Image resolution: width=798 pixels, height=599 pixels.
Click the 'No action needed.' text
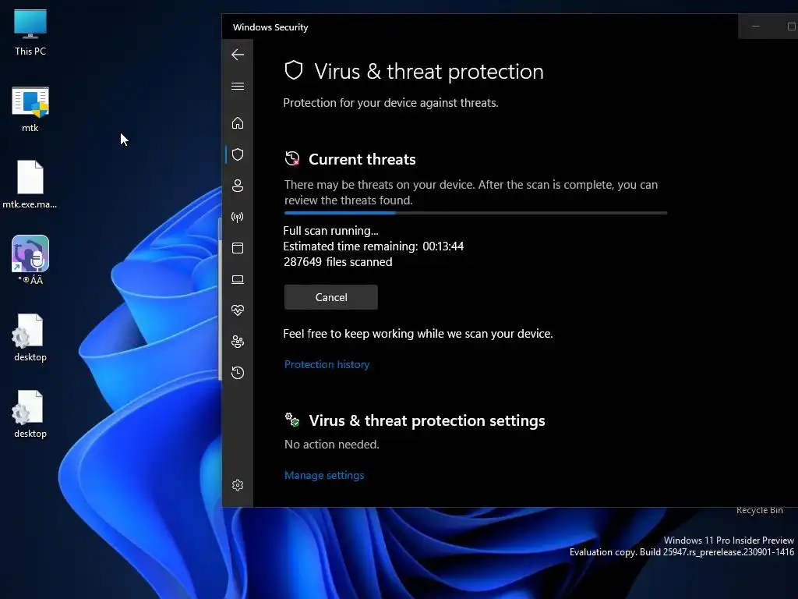click(331, 444)
